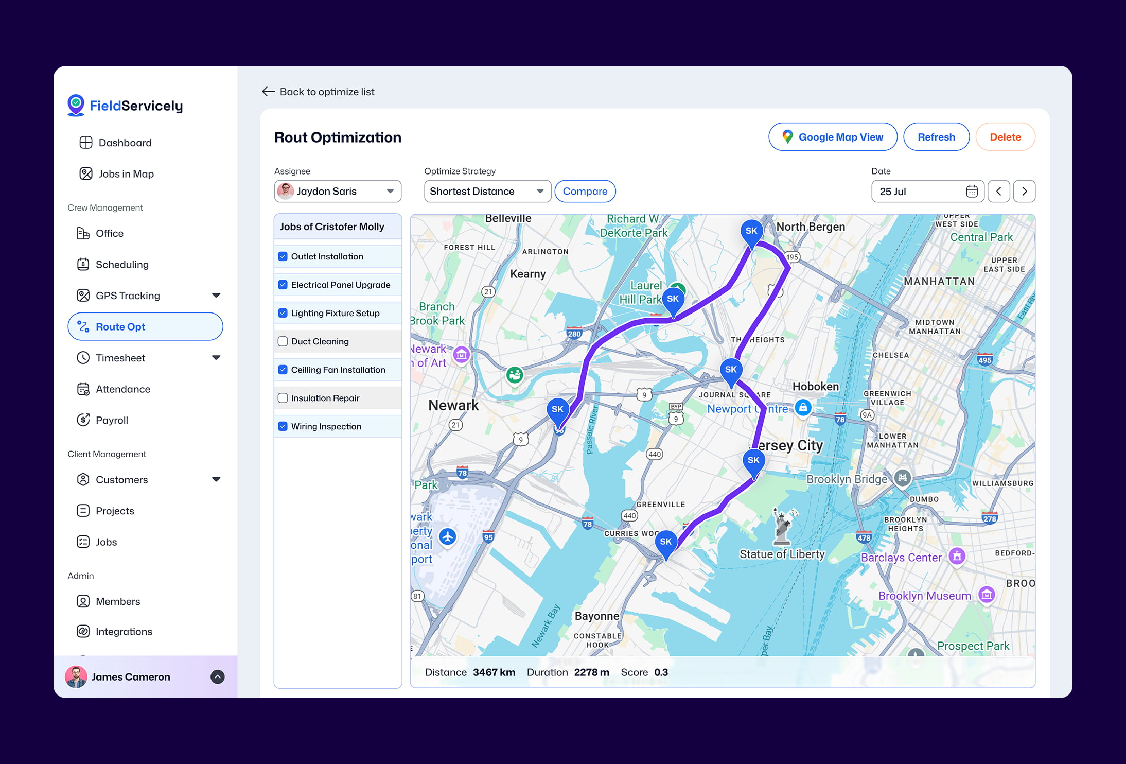Go to next date arrow
This screenshot has height=764, width=1126.
pos(1024,192)
